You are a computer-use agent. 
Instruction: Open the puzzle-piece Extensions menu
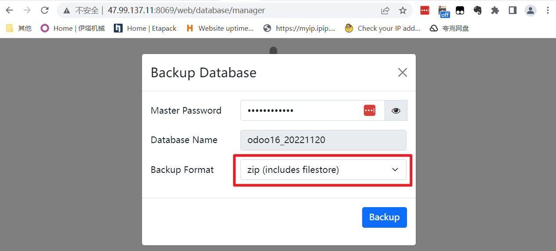(x=495, y=10)
